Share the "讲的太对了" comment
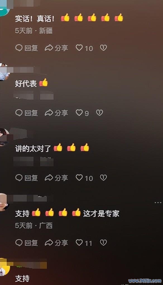Screen dimensions: 163x285 pyautogui.click(x=56, y=178)
